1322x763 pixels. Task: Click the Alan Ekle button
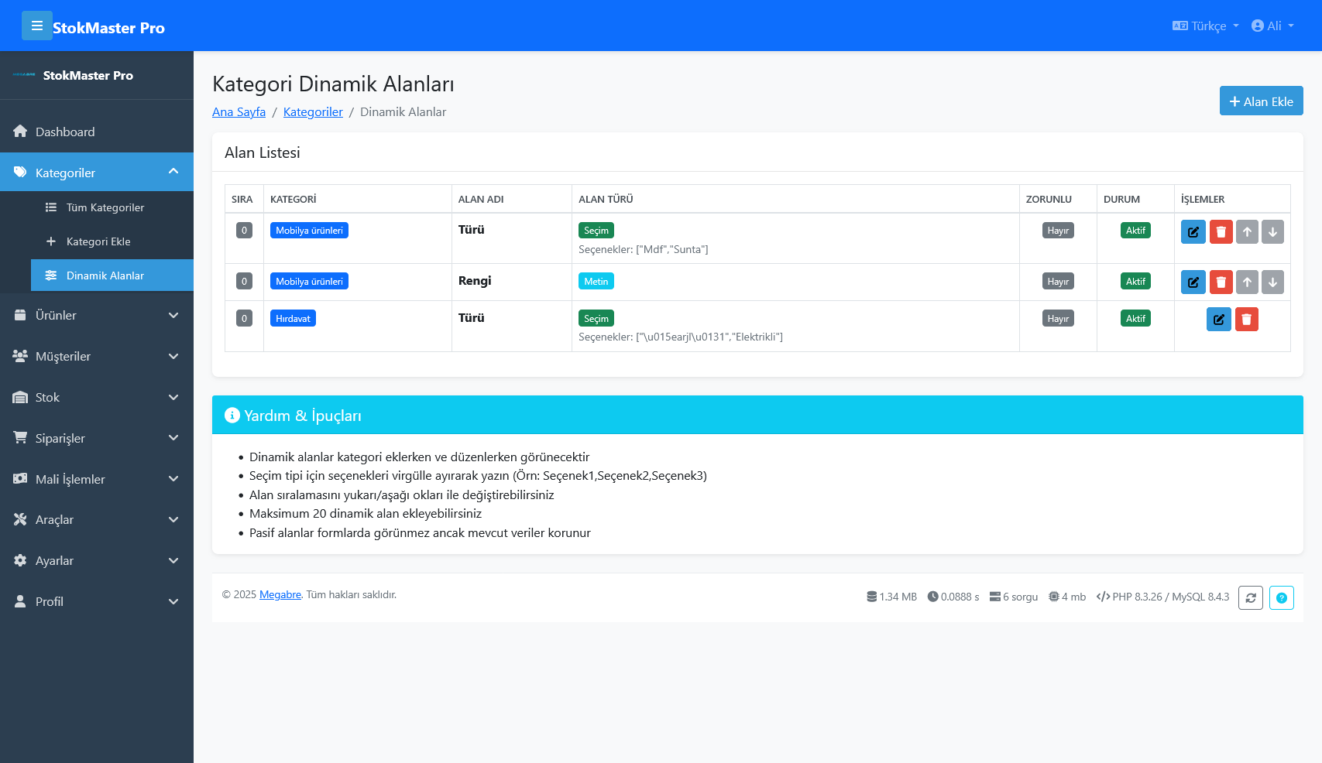[x=1261, y=101]
